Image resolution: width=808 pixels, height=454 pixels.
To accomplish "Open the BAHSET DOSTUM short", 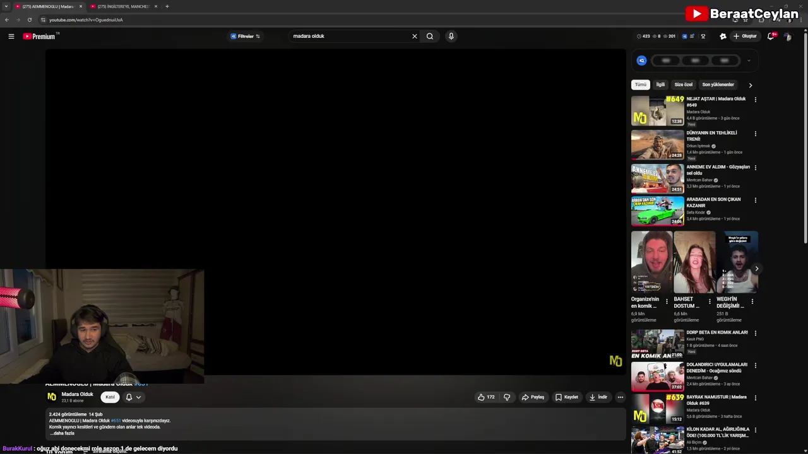I will (694, 262).
